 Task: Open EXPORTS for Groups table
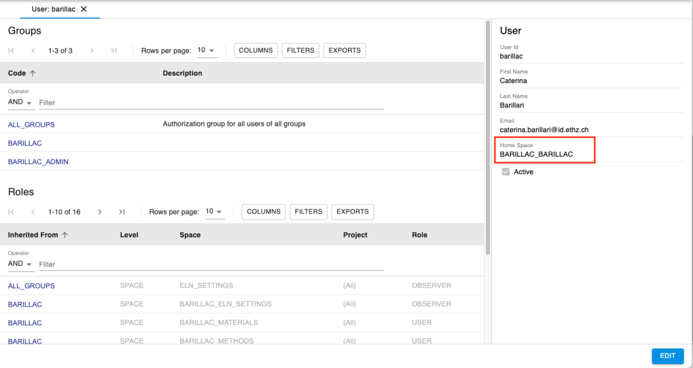(x=344, y=51)
